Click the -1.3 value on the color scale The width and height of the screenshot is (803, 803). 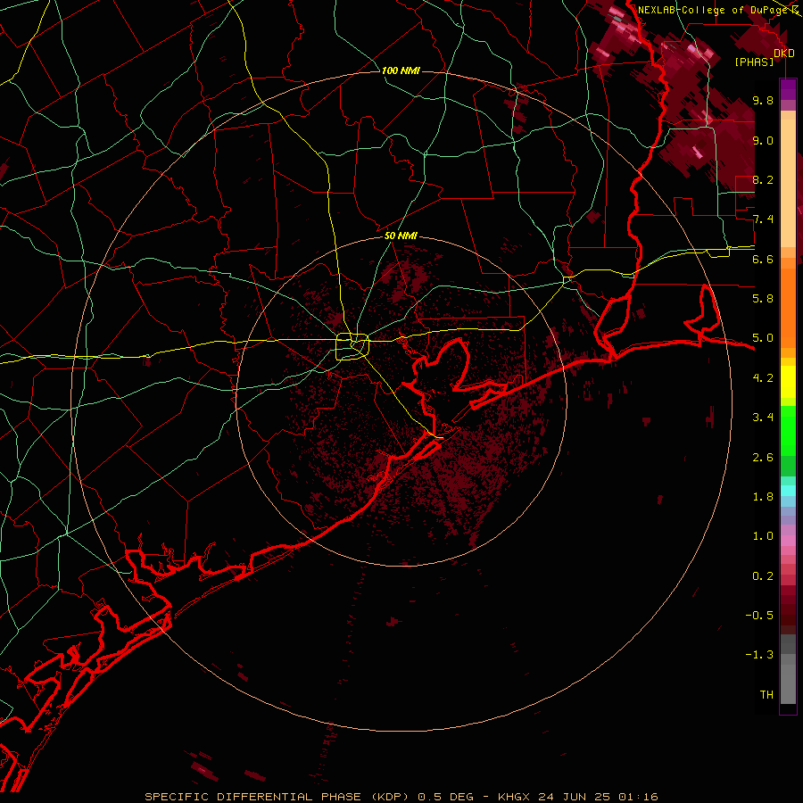pyautogui.click(x=759, y=655)
